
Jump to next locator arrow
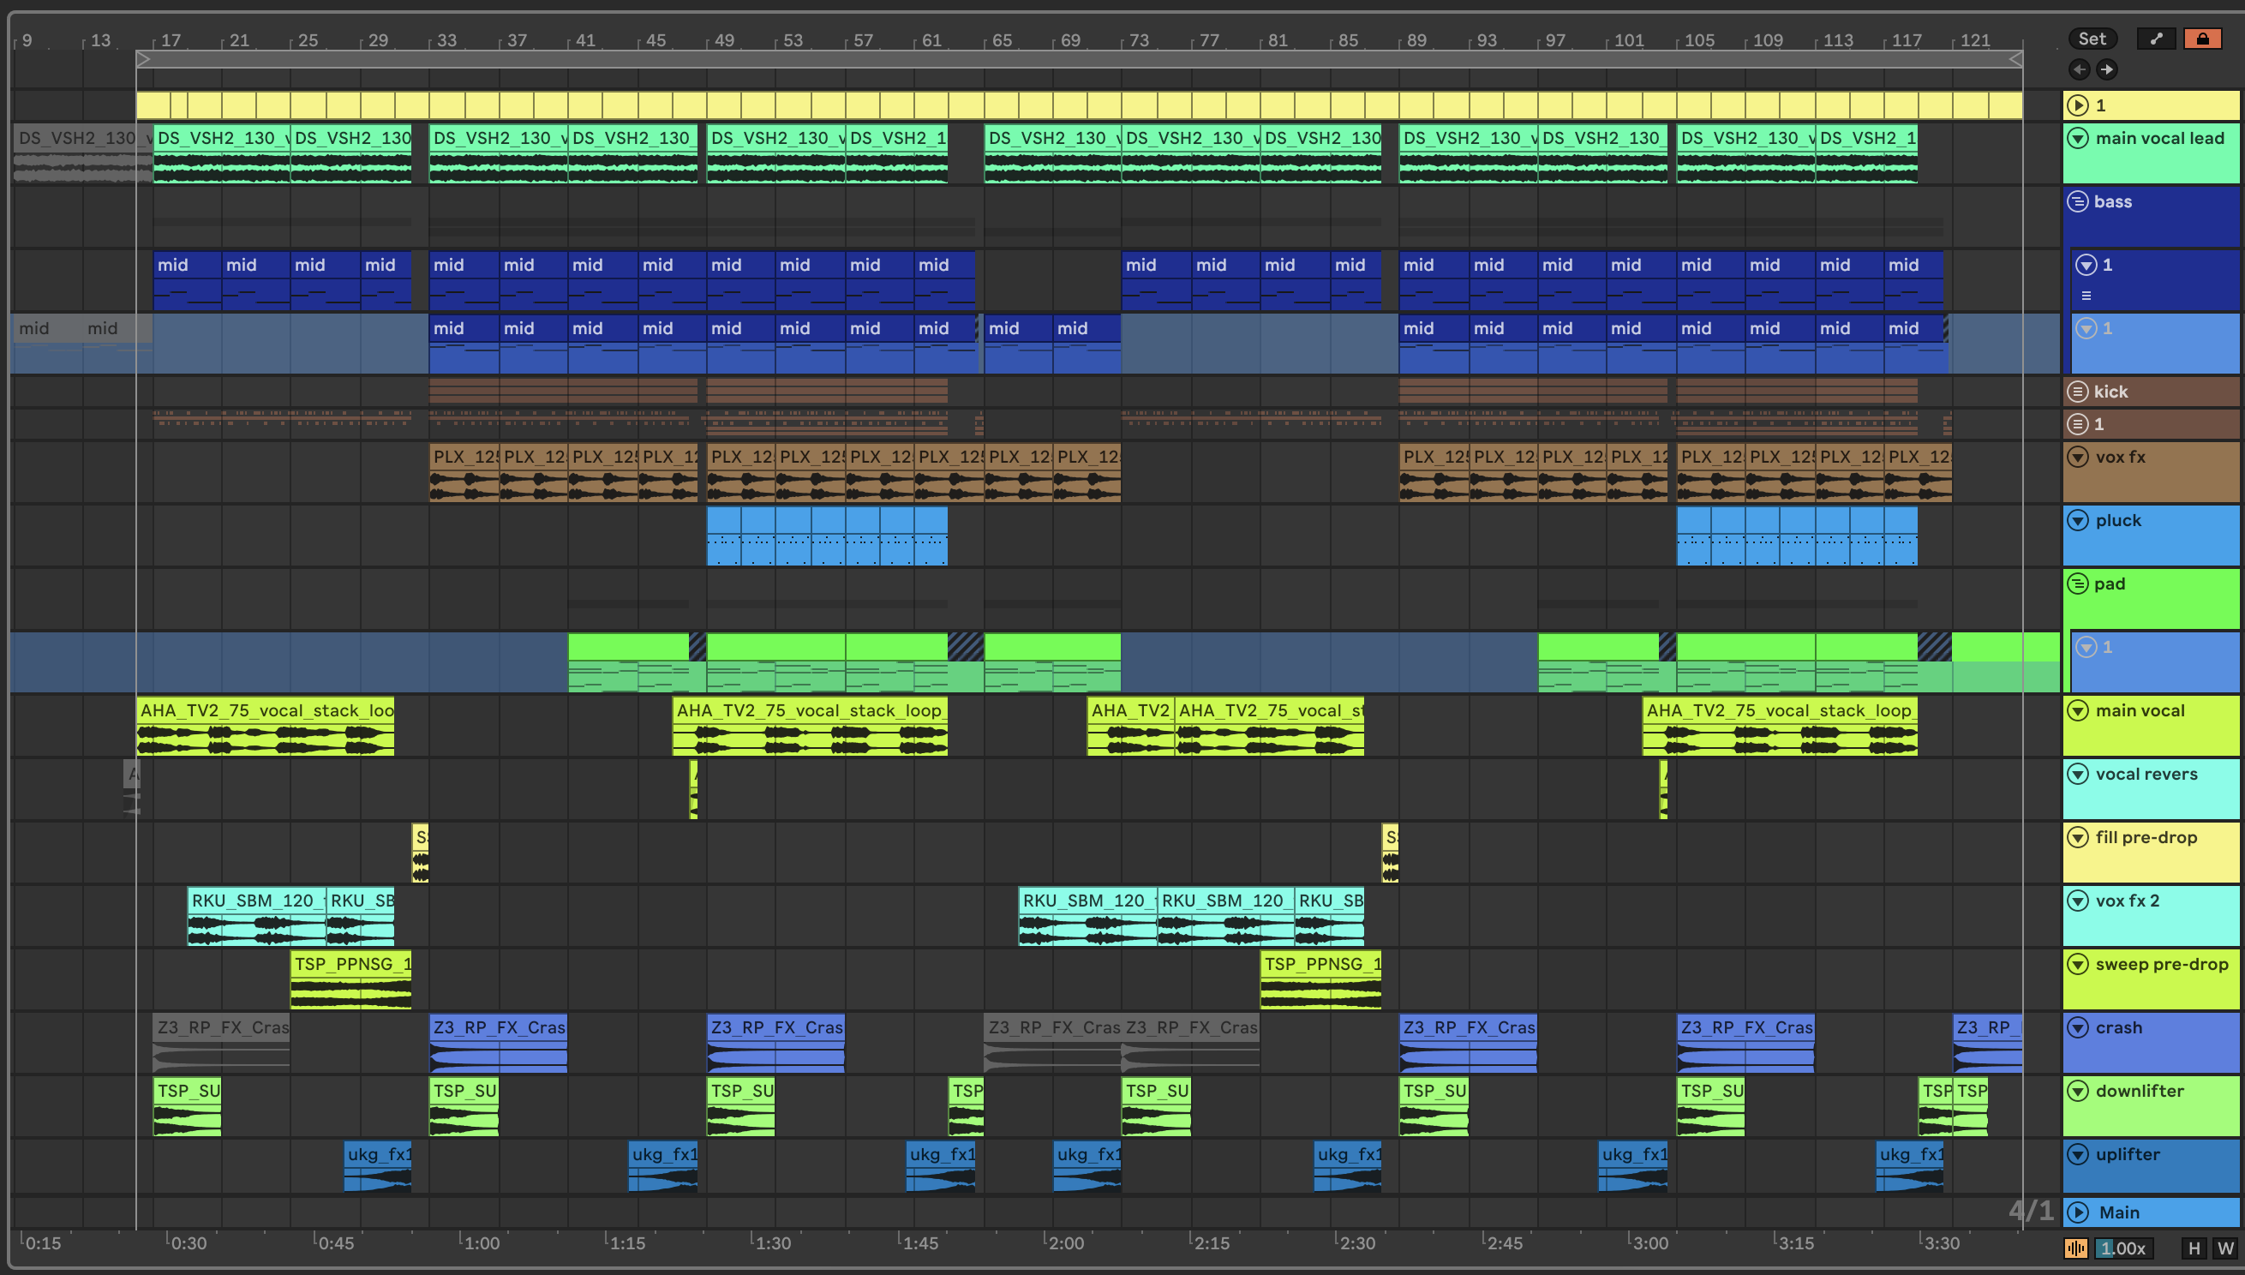[2107, 69]
